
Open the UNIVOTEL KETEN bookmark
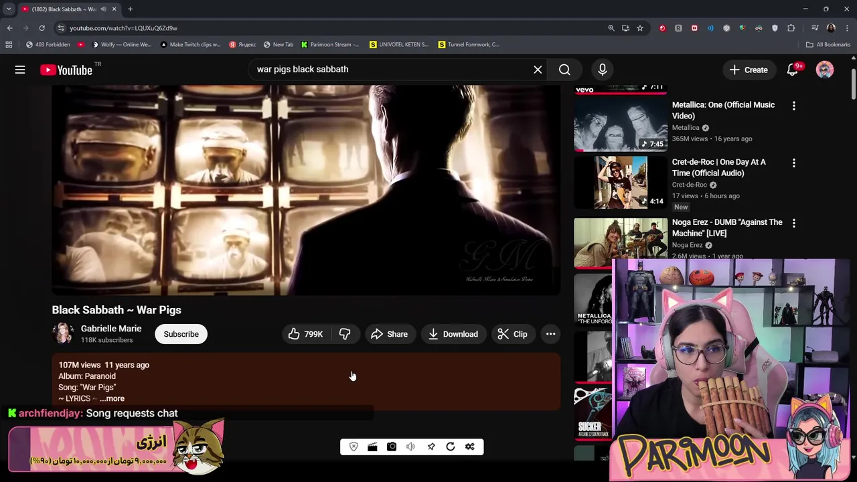coord(399,44)
